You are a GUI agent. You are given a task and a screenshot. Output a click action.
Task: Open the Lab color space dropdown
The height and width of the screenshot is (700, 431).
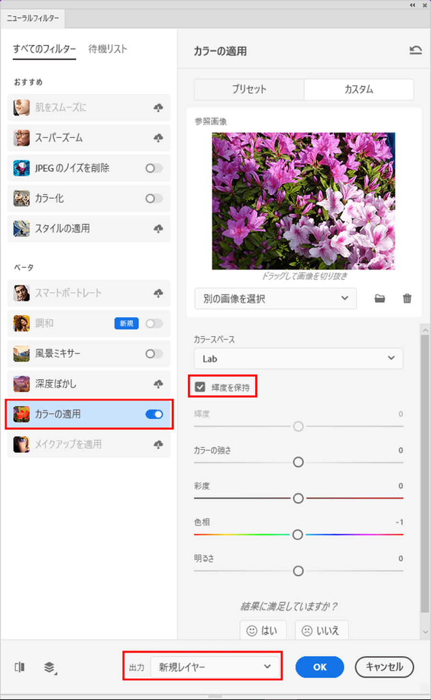tap(298, 358)
